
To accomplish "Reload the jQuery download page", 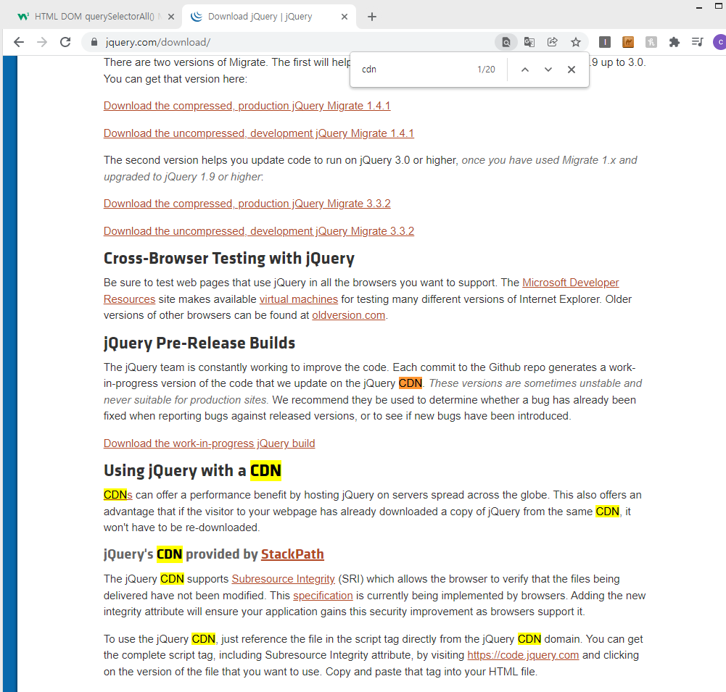I will pyautogui.click(x=66, y=42).
